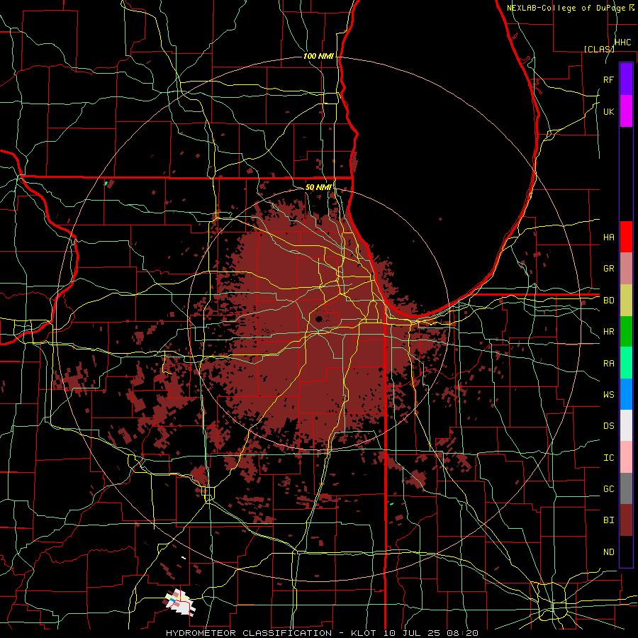Click the HR green legend swatch
Screen dimensions: 638x638
point(626,332)
